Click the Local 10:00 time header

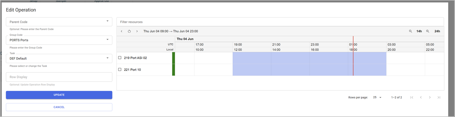pos(199,50)
